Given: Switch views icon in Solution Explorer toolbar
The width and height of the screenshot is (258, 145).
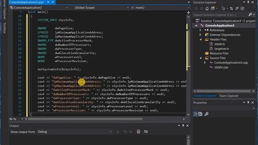Looking at the screenshot, I should pyautogui.click(x=212, y=8).
